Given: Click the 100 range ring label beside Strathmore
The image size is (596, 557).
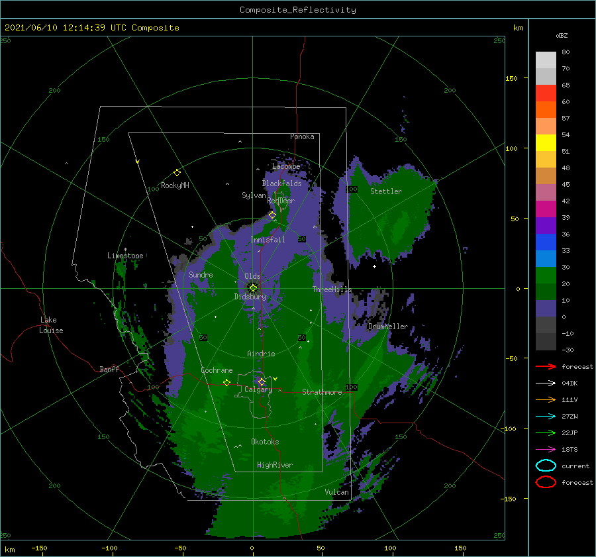Looking at the screenshot, I should pos(351,387).
